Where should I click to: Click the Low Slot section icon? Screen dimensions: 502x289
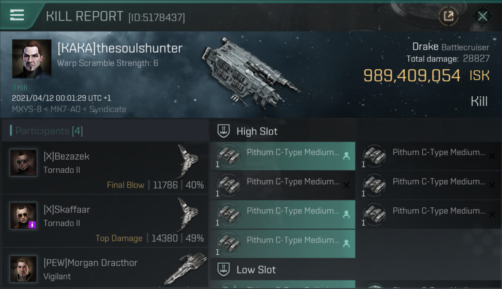pyautogui.click(x=224, y=269)
